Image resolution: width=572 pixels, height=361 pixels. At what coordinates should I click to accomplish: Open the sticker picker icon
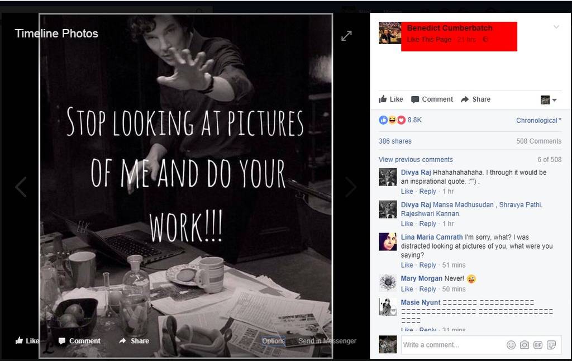[x=551, y=345]
